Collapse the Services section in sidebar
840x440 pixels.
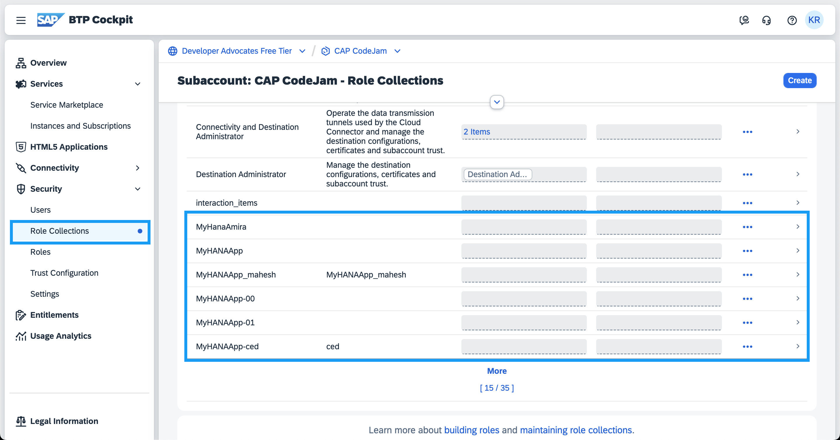138,84
